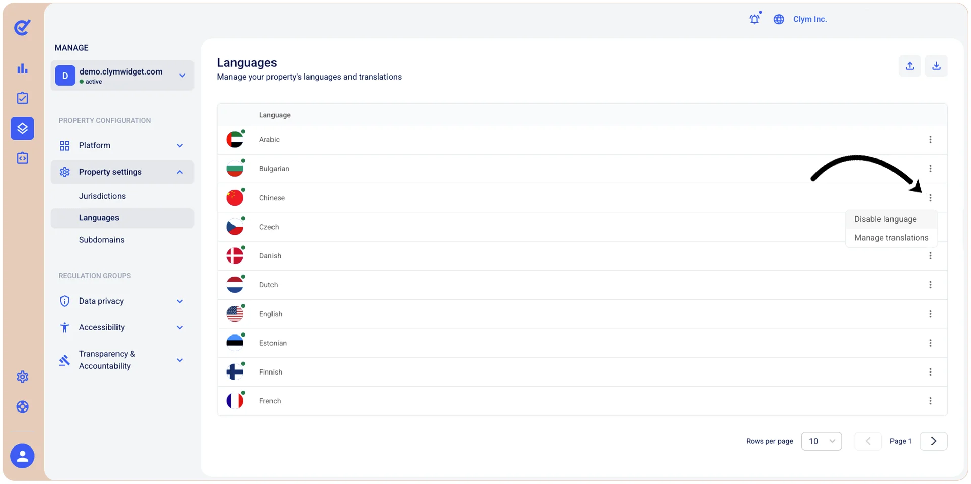Click the Chinese flag thumbnail
971x484 pixels.
coord(235,198)
